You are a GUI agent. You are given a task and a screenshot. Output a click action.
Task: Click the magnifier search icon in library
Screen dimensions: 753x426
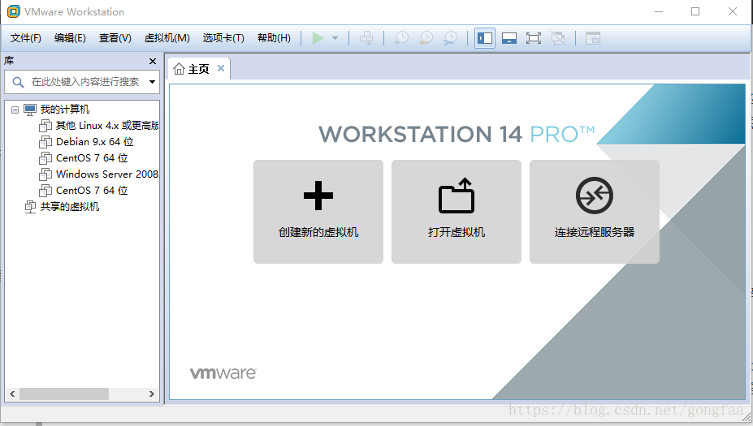18,82
